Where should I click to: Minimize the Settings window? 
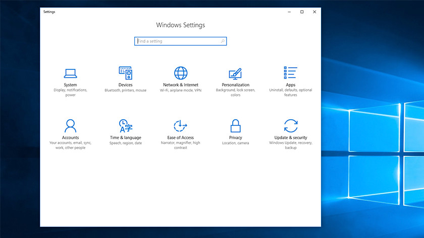click(289, 12)
